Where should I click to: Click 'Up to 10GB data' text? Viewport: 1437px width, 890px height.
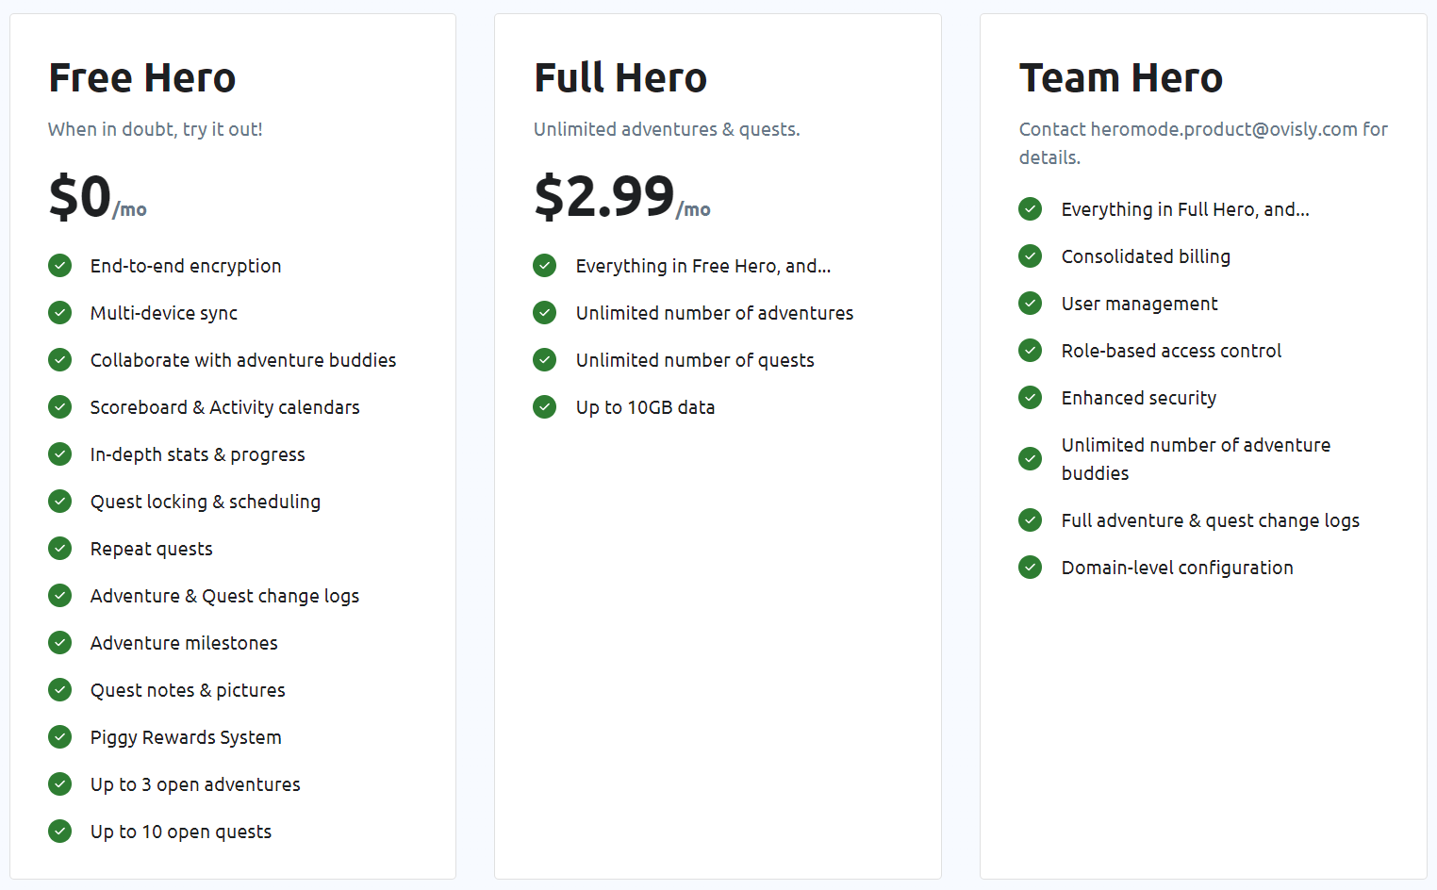(646, 407)
